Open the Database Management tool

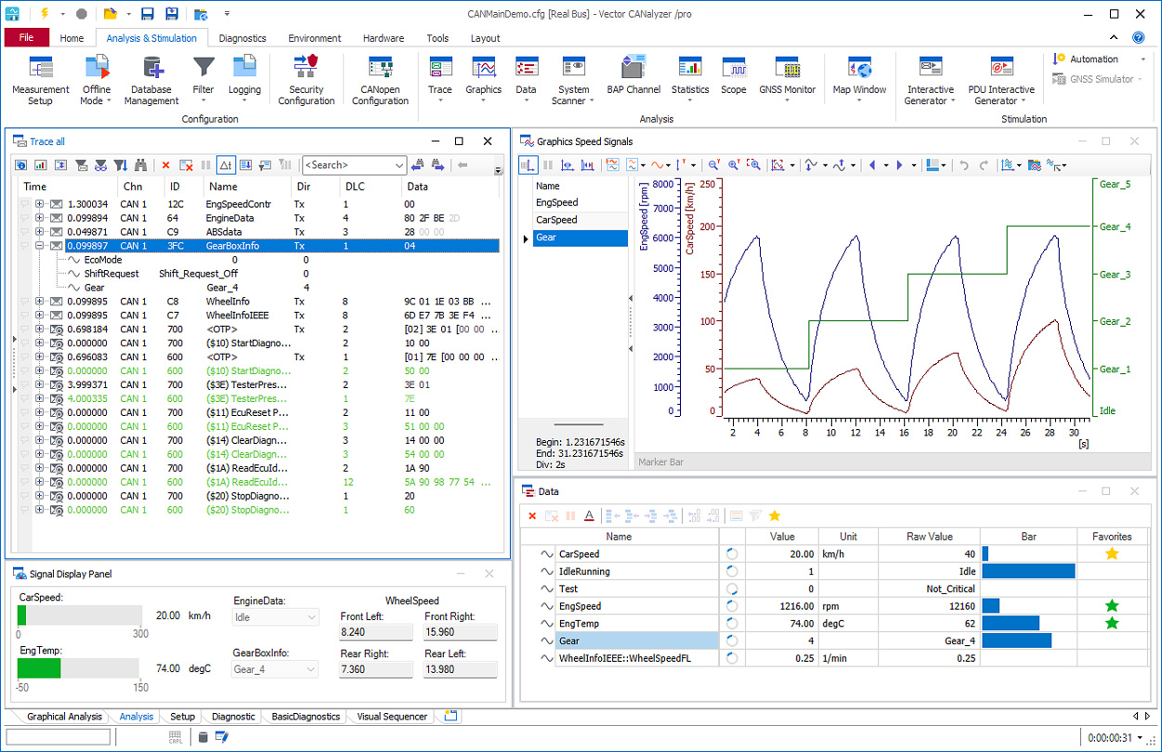(151, 80)
